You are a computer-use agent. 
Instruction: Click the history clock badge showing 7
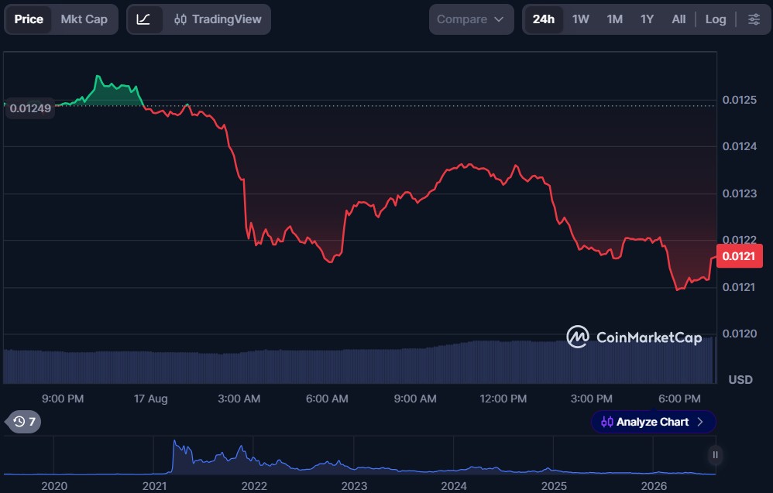point(24,422)
